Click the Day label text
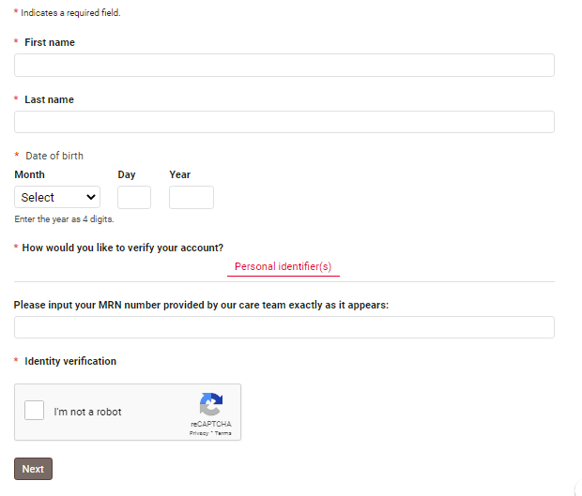Viewport: 582px width, 496px height. click(127, 174)
